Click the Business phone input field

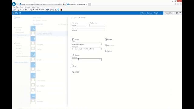pyautogui.click(x=86, y=60)
